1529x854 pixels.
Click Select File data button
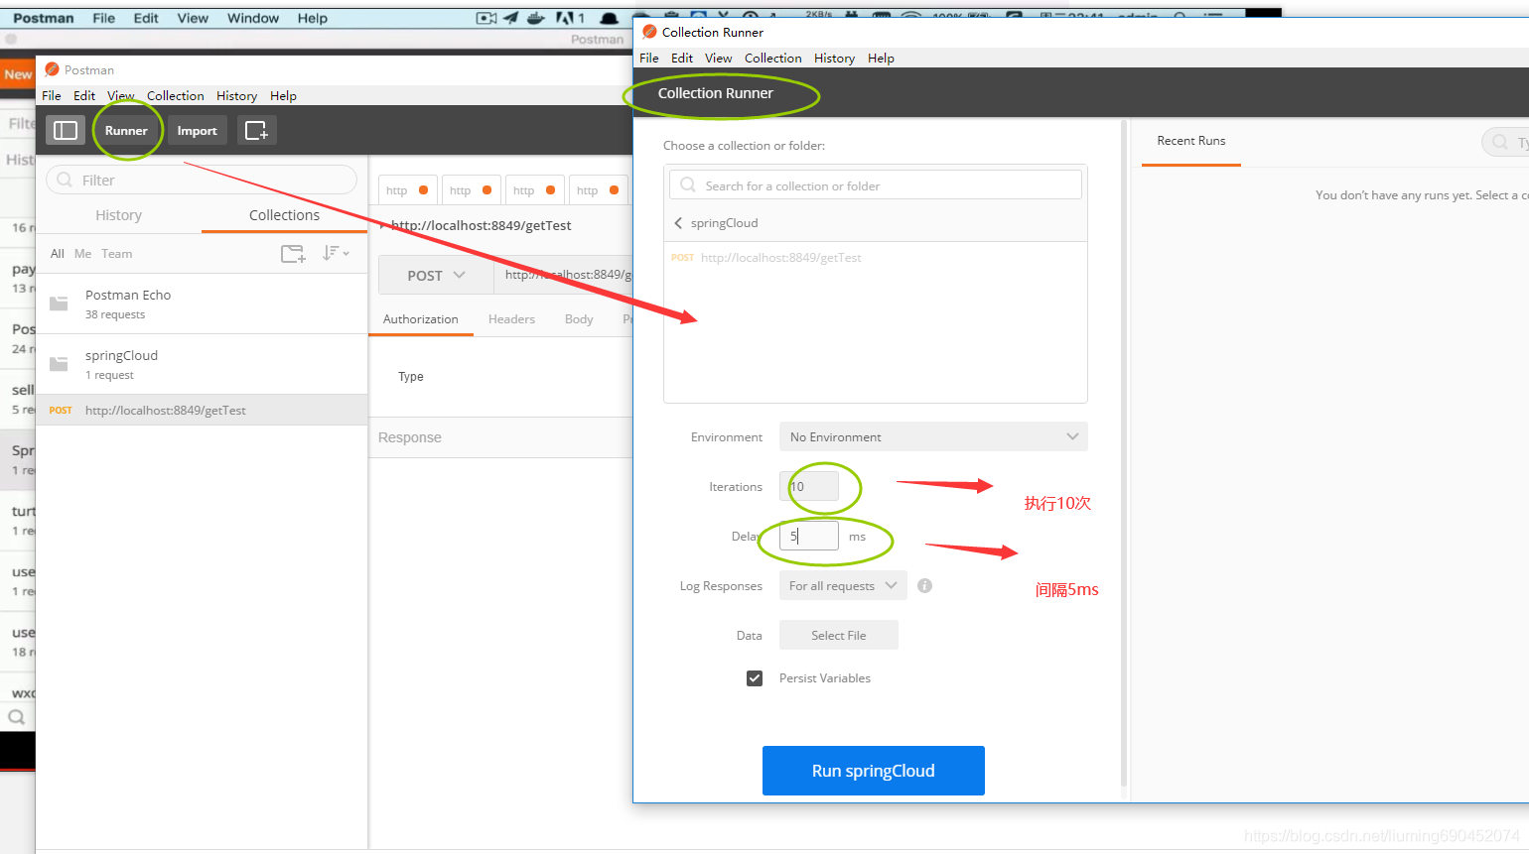coord(839,635)
